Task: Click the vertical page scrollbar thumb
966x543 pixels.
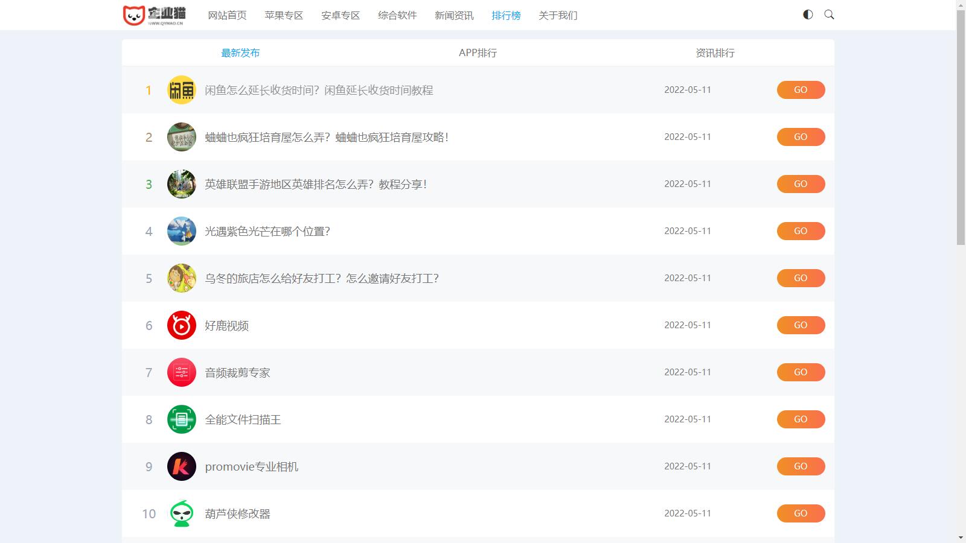Action: [961, 127]
